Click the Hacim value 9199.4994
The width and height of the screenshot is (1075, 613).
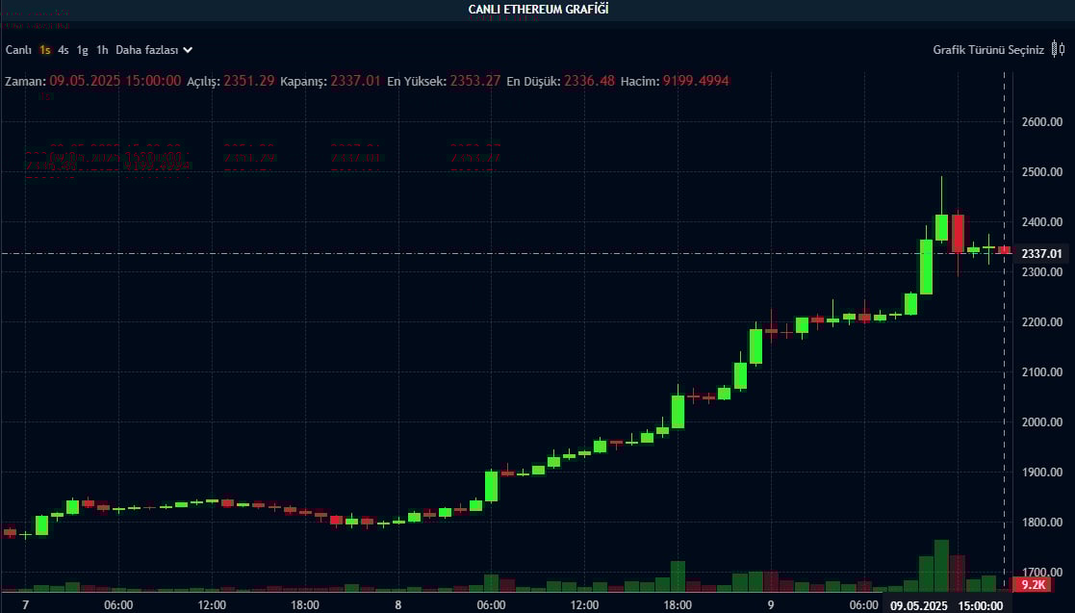(695, 81)
